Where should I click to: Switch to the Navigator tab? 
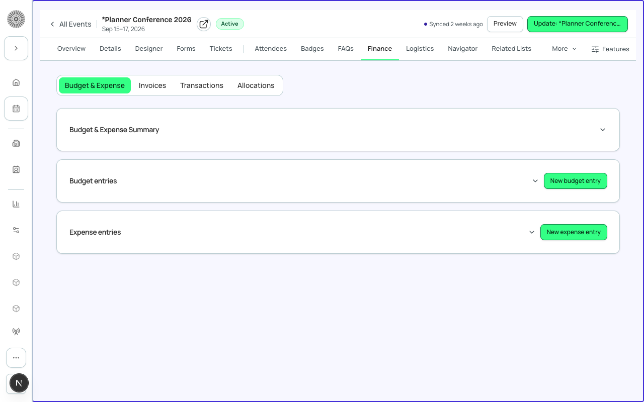click(463, 49)
